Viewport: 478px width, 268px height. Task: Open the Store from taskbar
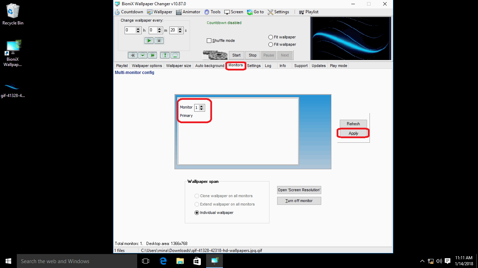coord(197,261)
